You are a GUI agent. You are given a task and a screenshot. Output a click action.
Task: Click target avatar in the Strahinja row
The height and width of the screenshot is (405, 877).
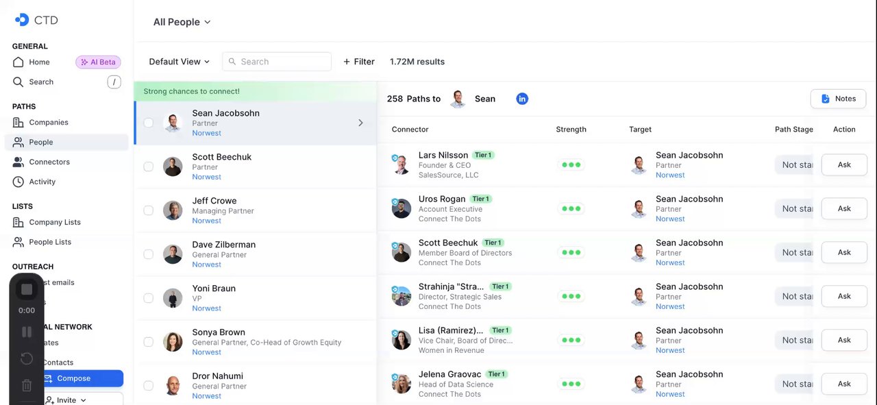tap(639, 296)
